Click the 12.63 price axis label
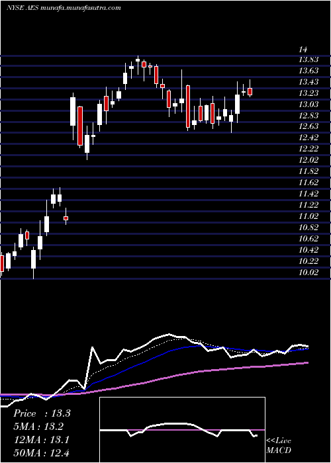 [308, 127]
